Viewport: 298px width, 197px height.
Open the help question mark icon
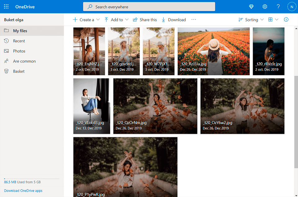pos(278,7)
